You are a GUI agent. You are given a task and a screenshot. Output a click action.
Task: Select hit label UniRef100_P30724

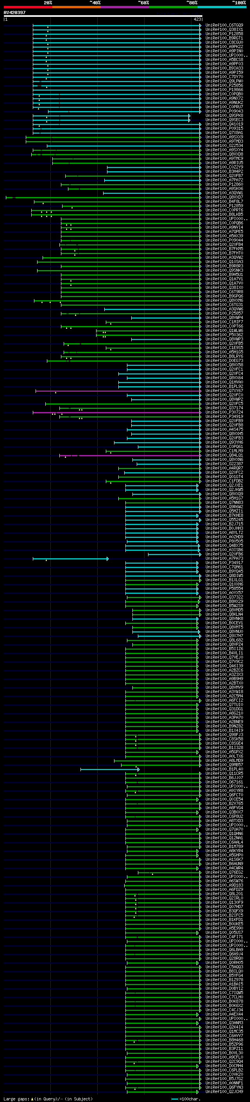tap(224, 412)
